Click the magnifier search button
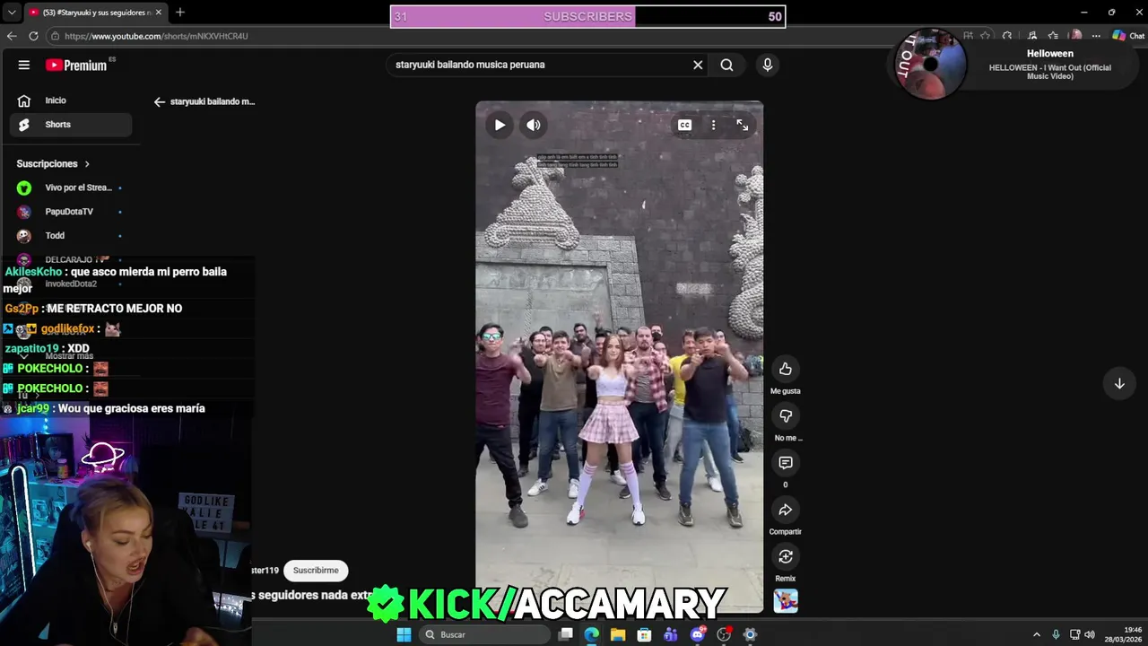Screen dimensions: 1148x646 point(726,65)
